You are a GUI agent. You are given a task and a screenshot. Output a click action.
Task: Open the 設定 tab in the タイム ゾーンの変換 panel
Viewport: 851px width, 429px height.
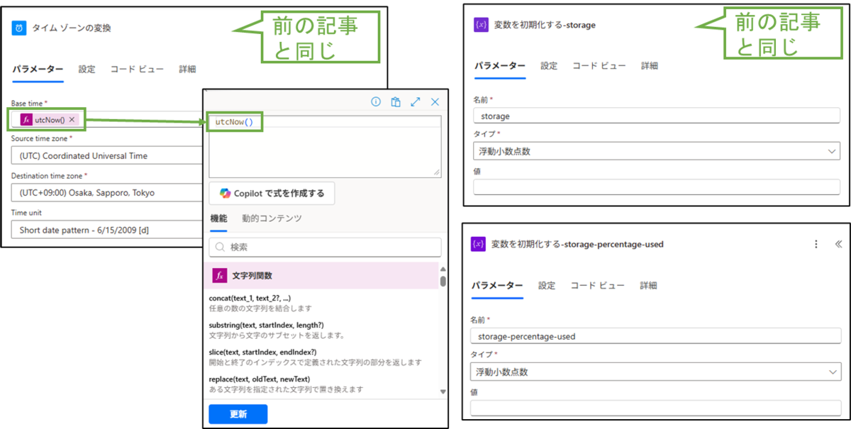(87, 69)
